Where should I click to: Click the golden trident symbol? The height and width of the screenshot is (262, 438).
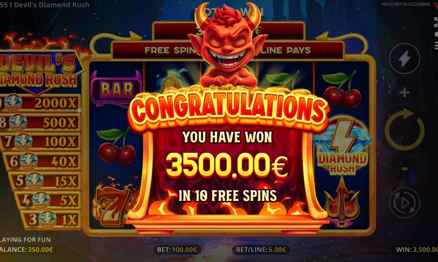(x=341, y=203)
